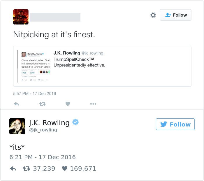Click the @jk_rowling handle under the large name
This screenshot has width=204, height=181.
click(43, 130)
